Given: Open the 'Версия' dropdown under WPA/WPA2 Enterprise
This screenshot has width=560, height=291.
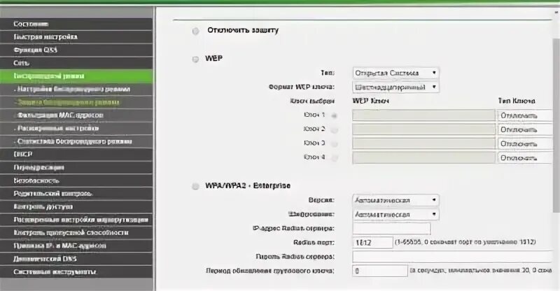Looking at the screenshot, I should point(395,200).
